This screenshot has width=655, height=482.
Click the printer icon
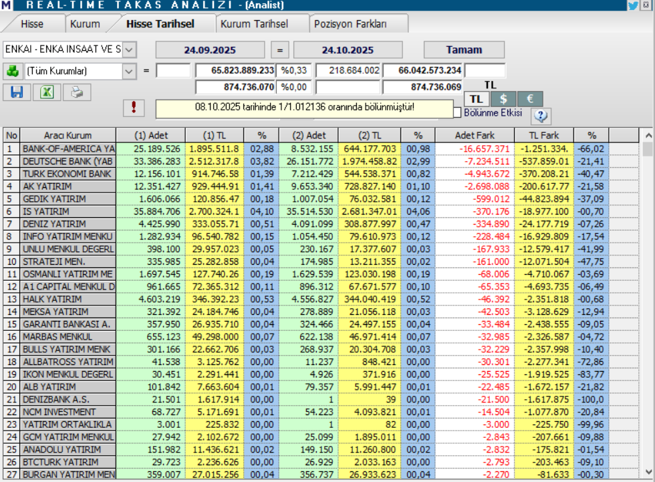77,92
